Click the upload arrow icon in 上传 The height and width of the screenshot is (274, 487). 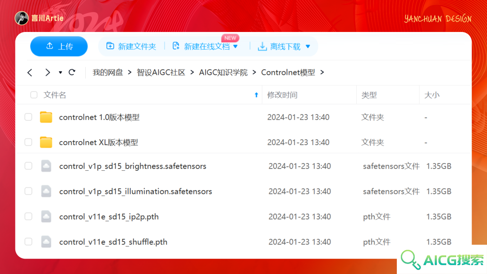point(50,46)
